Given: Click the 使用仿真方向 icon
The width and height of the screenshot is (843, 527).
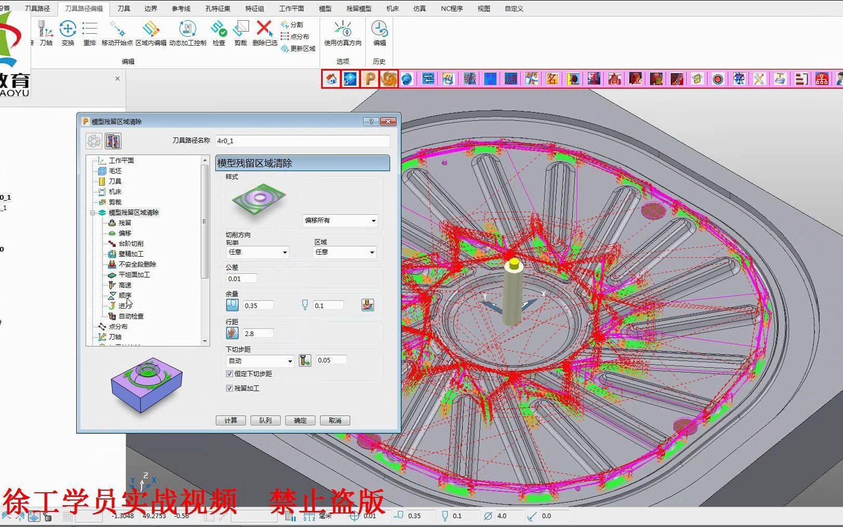Looking at the screenshot, I should click(342, 30).
